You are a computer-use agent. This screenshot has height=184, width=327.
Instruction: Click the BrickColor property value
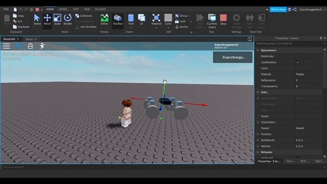click(x=309, y=56)
